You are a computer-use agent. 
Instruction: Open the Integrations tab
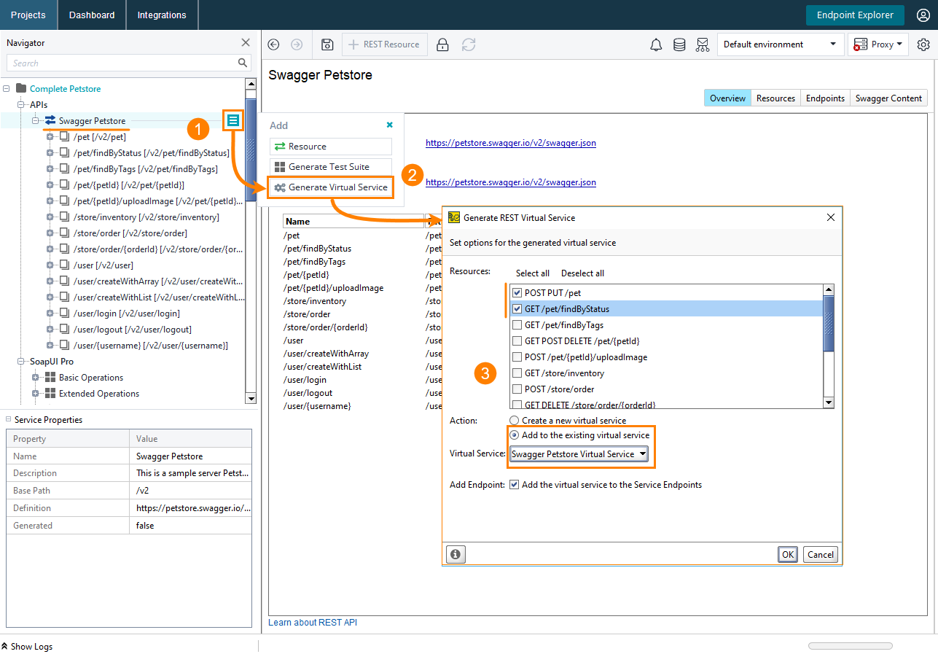coord(162,15)
